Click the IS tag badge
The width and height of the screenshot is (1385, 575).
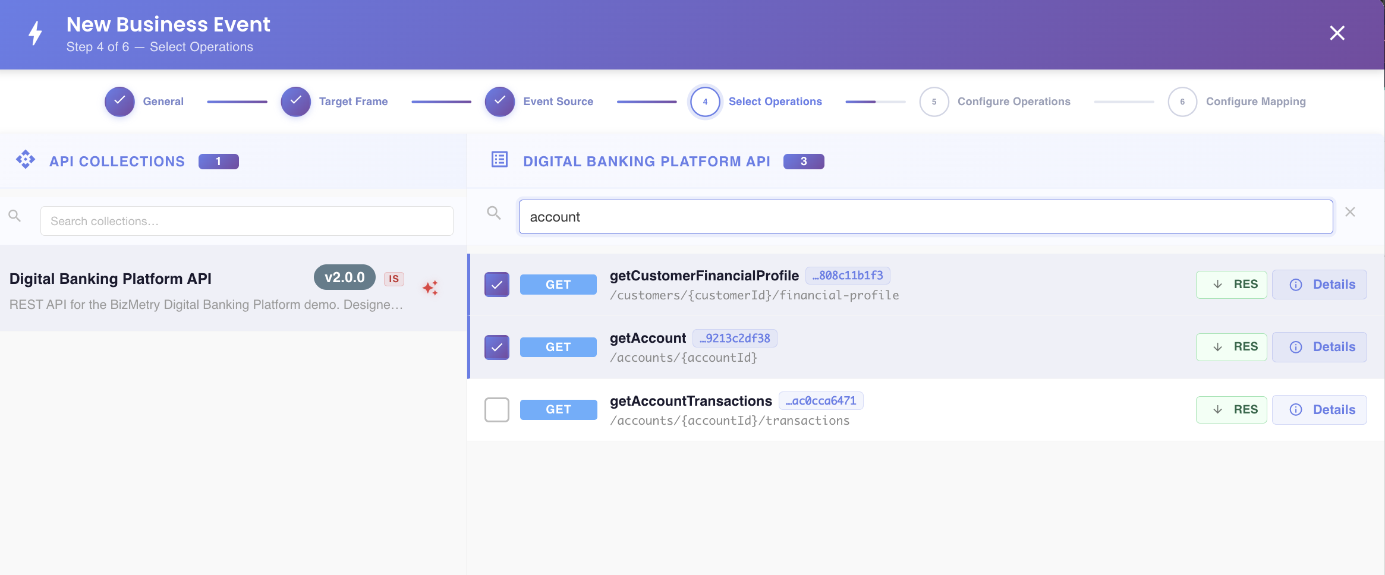click(394, 279)
